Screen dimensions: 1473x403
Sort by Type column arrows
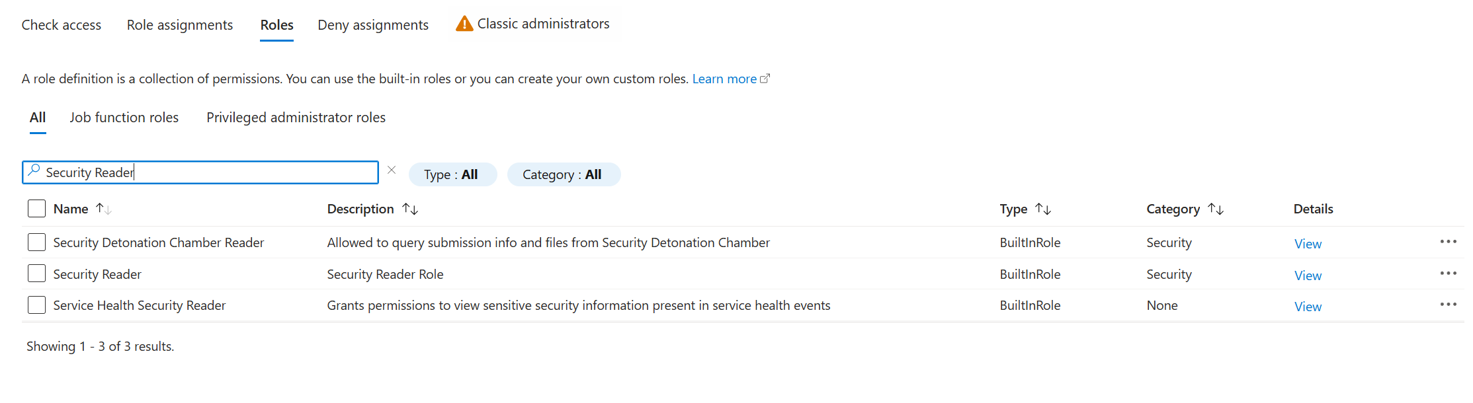point(1043,209)
